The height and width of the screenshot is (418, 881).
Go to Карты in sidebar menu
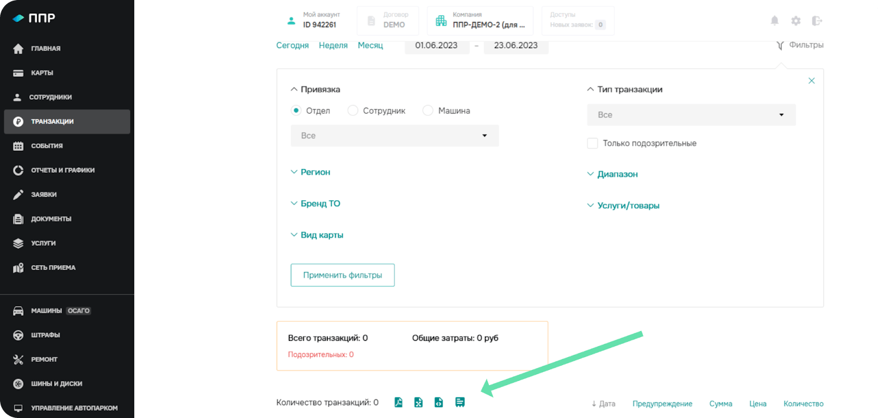tap(42, 73)
